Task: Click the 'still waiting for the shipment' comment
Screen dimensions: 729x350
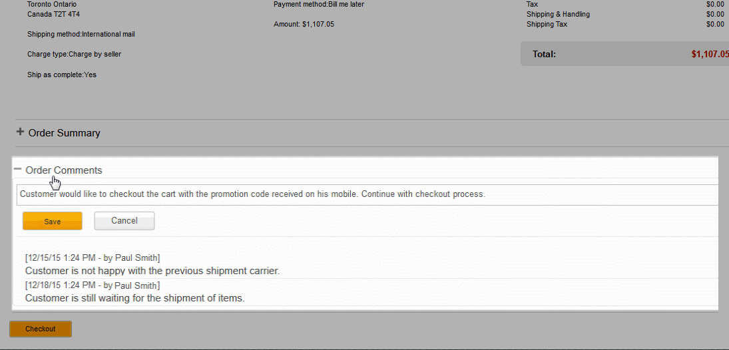Action: 134,298
